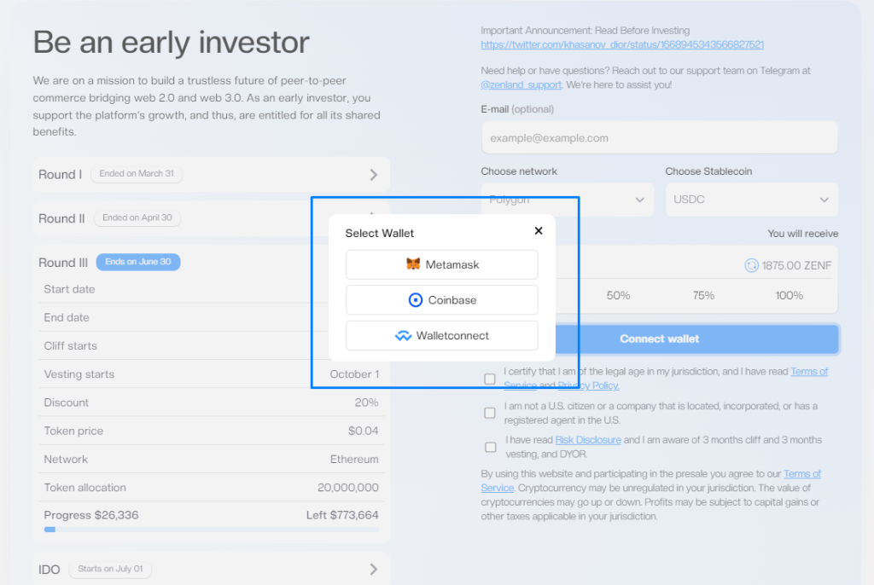Close the Select Wallet dialog

click(x=539, y=230)
